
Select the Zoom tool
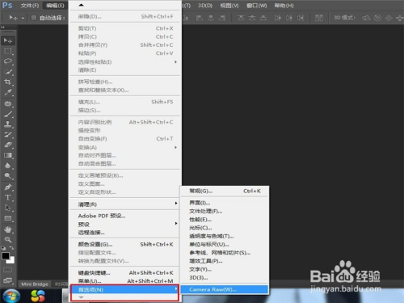point(8,239)
